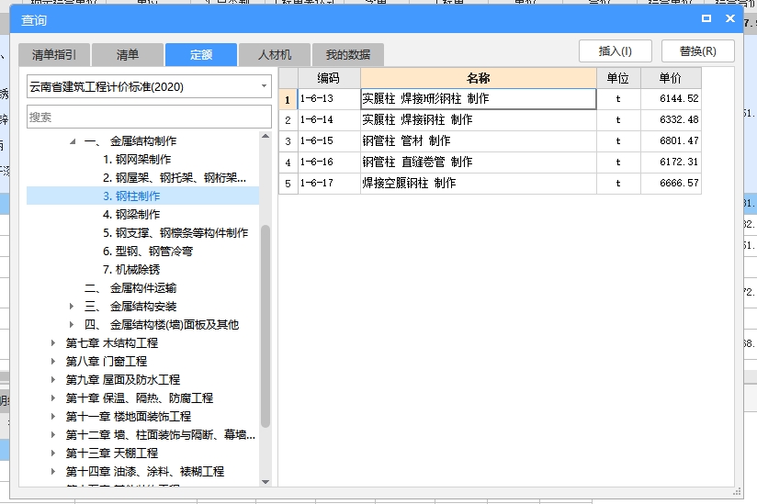This screenshot has width=757, height=504.
Task: Click code cell 1-6-16
Action: pyautogui.click(x=329, y=162)
